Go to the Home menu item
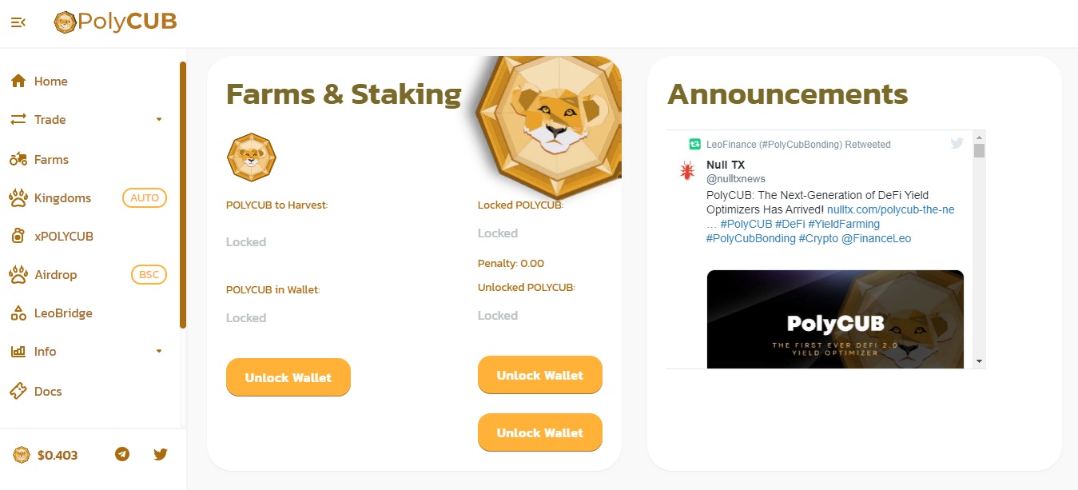This screenshot has height=490, width=1078. [x=90, y=81]
